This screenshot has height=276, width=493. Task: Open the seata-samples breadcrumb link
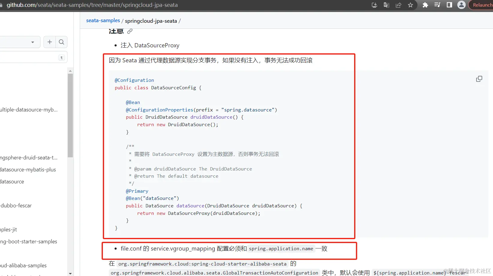coord(103,21)
